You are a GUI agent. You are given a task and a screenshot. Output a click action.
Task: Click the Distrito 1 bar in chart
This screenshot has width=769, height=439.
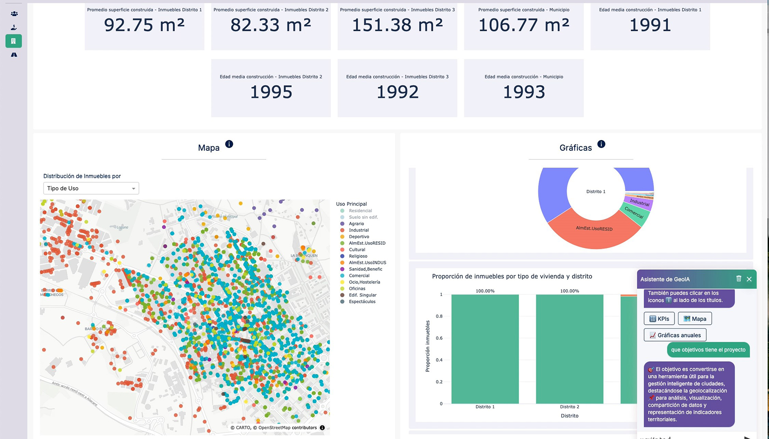click(485, 349)
